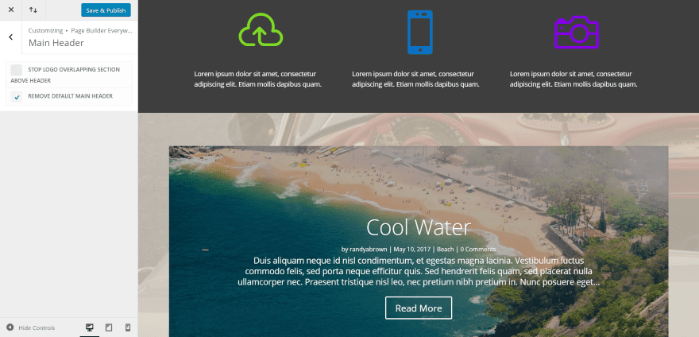Click the Save & Publish button
This screenshot has height=337, width=699.
[x=106, y=10]
